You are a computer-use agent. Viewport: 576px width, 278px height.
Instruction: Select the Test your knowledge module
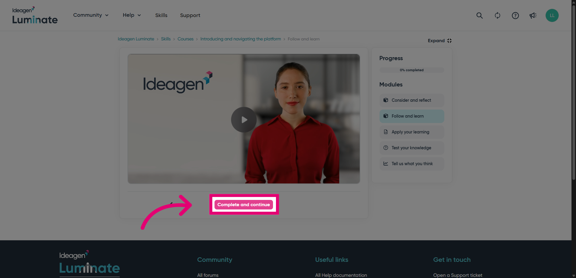pyautogui.click(x=412, y=148)
